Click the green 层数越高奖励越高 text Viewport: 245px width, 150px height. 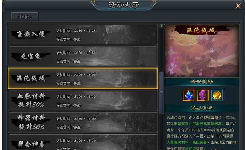[x=207, y=124]
